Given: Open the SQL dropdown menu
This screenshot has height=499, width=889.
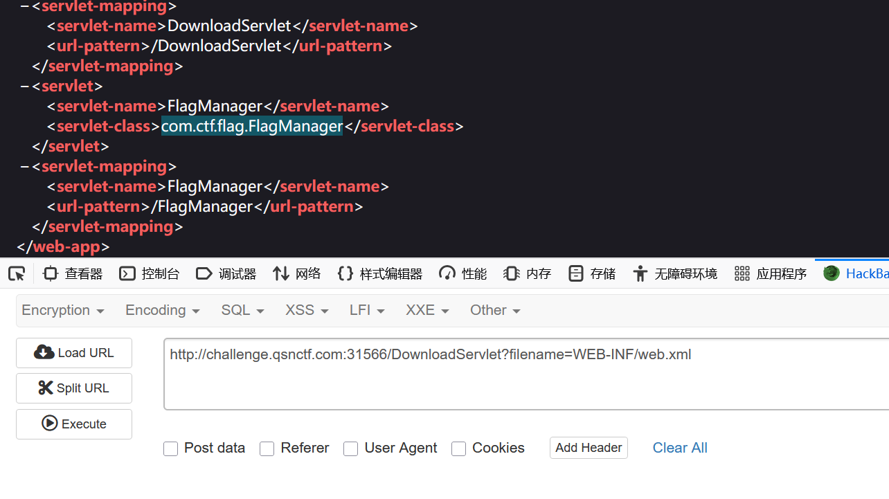Looking at the screenshot, I should tap(242, 310).
